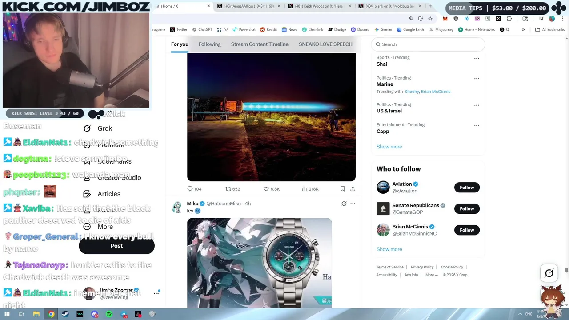The width and height of the screenshot is (569, 320).
Task: Show more trending topics
Action: coord(389,147)
